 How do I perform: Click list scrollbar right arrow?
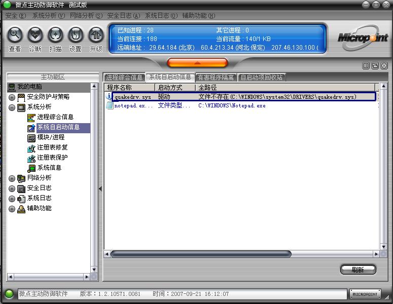[376, 254]
